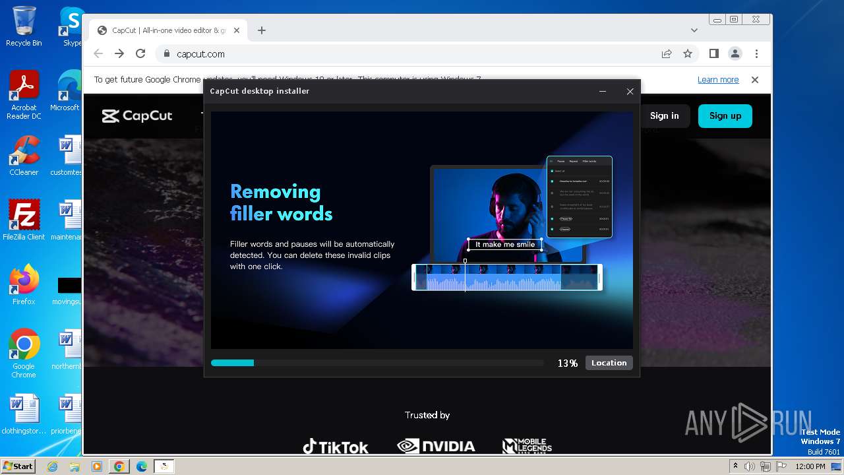Screen dimensions: 844x475
Task: Click the CapCut logo on the website
Action: [137, 116]
